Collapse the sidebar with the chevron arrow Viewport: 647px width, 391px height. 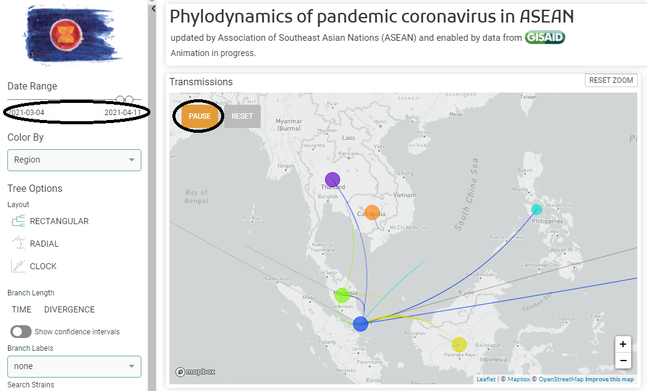153,9
